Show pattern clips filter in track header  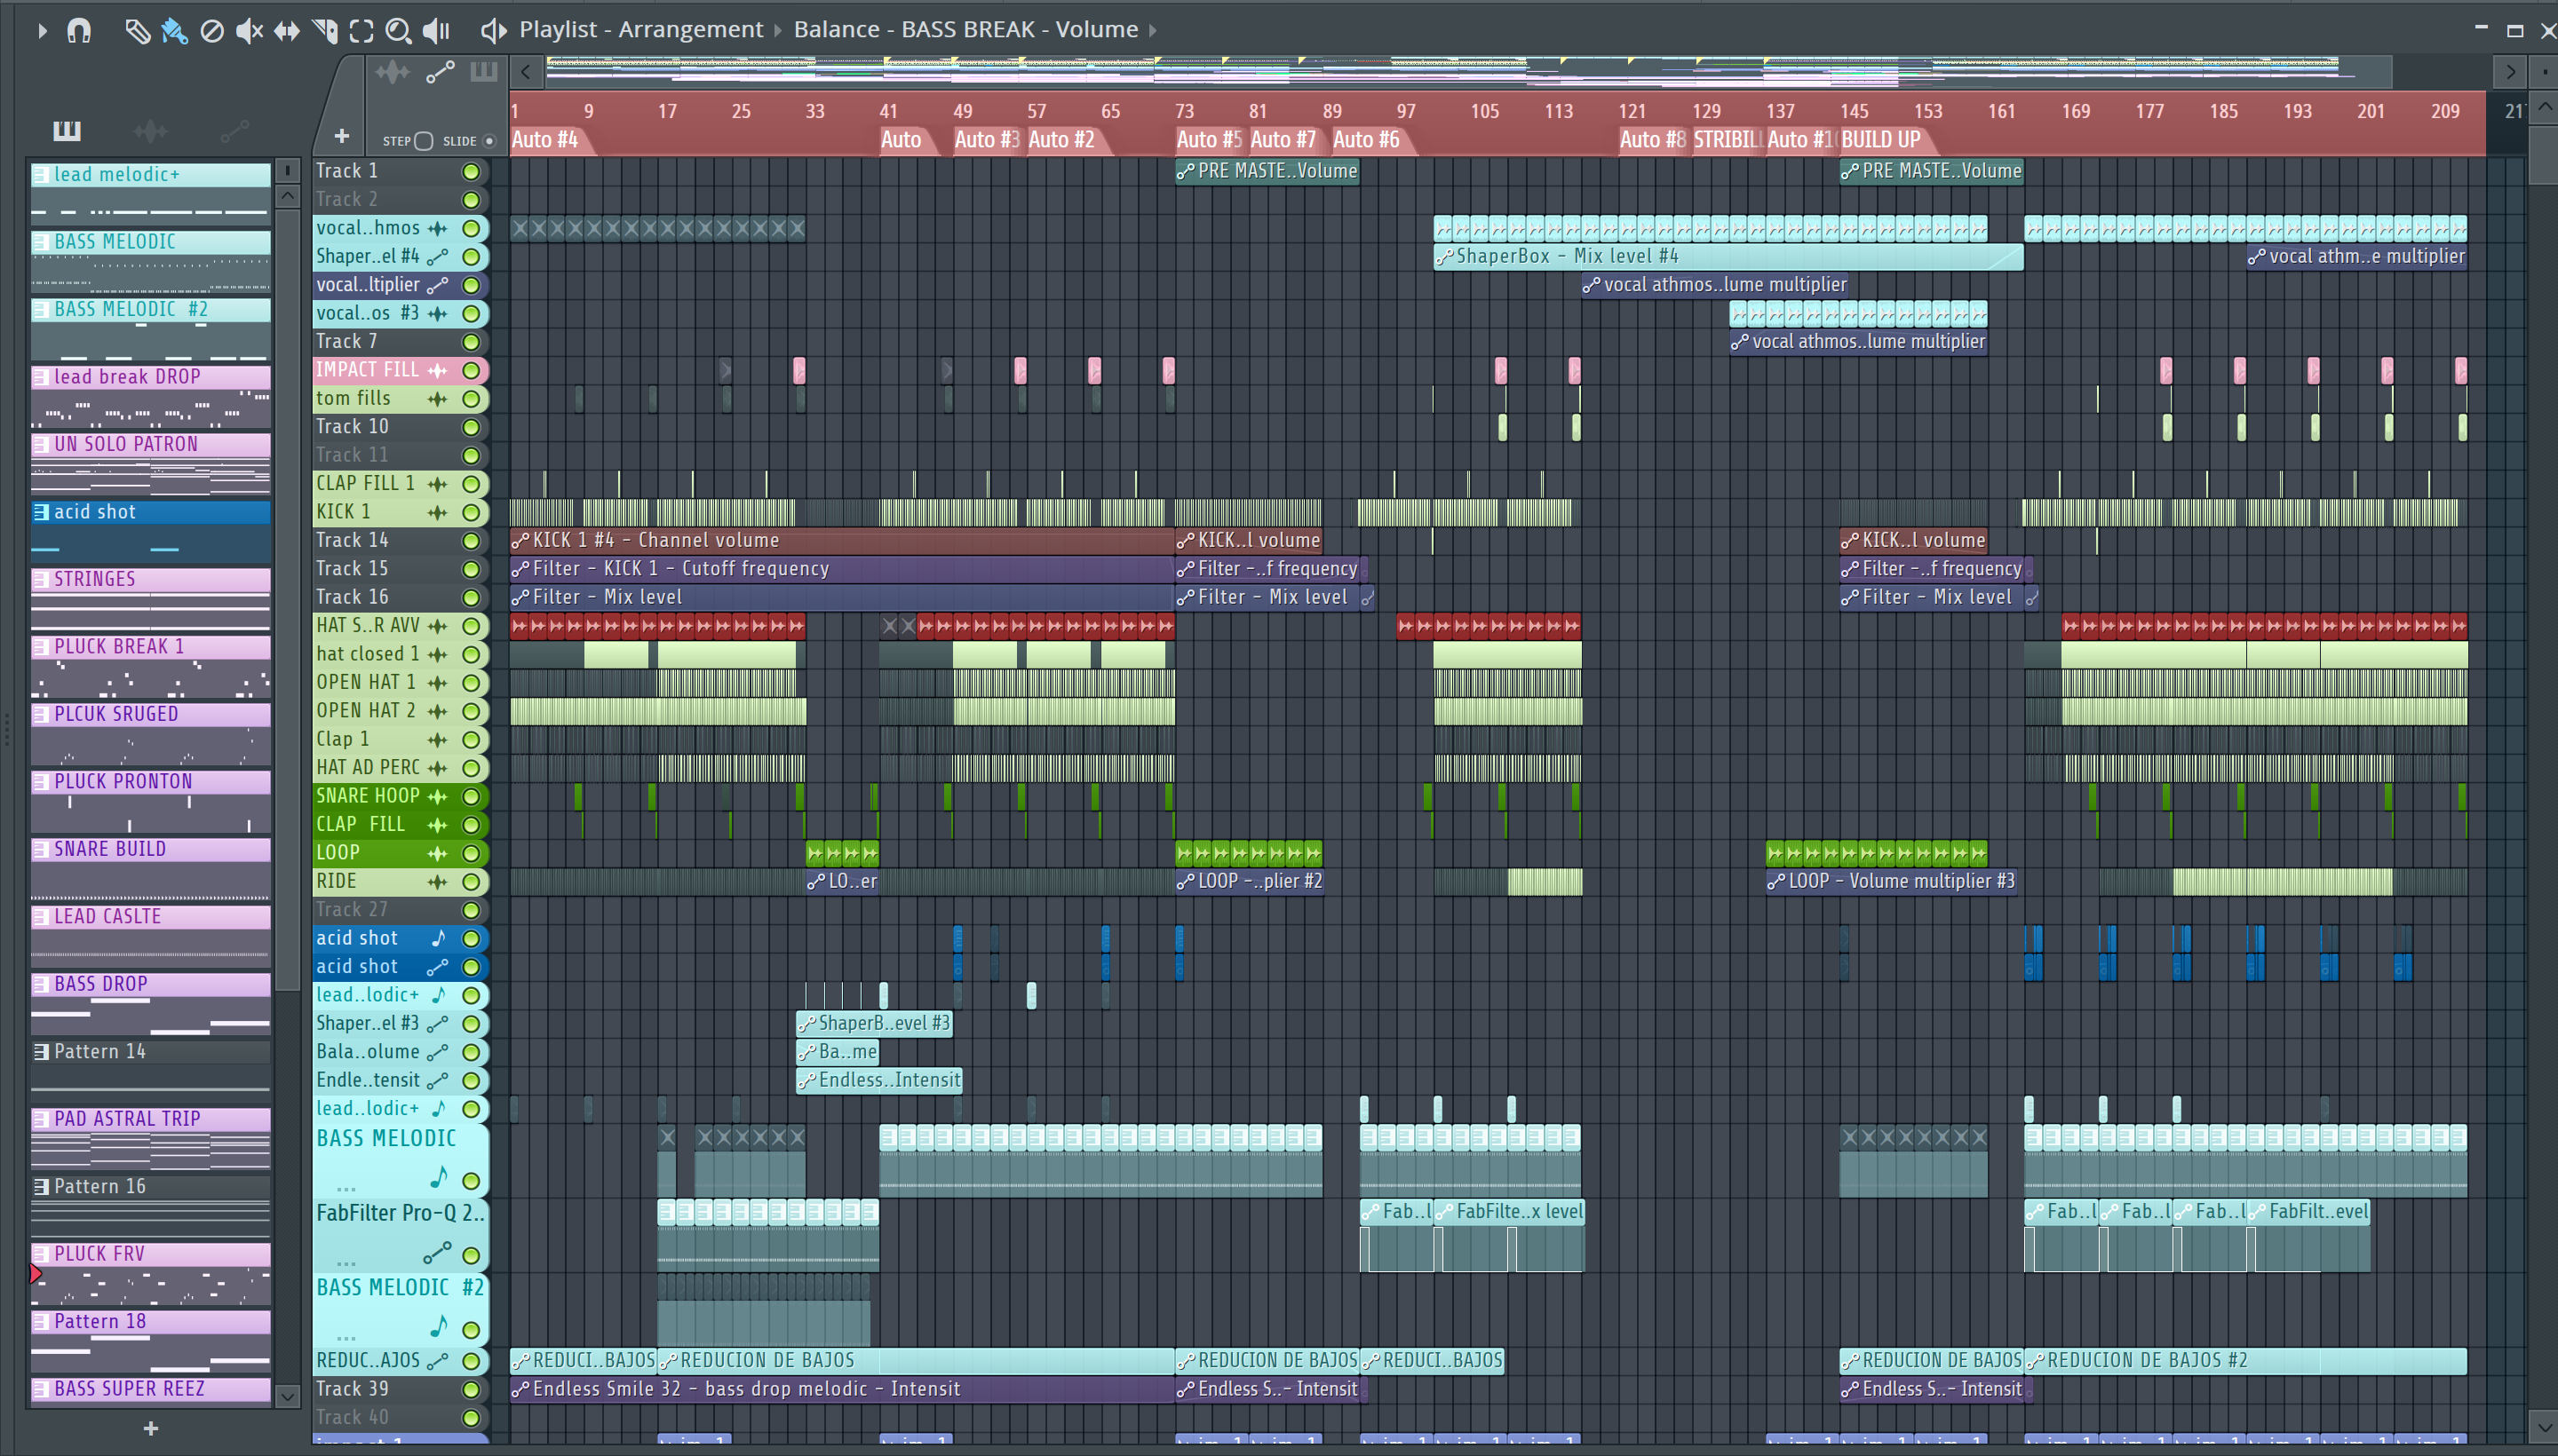484,71
